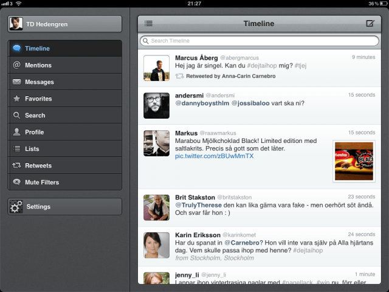Image resolution: width=389 pixels, height=292 pixels.
Task: Open the list view icon beside Timeline title
Action: [x=148, y=24]
